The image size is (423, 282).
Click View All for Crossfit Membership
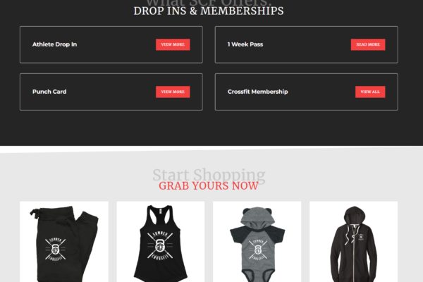(370, 92)
